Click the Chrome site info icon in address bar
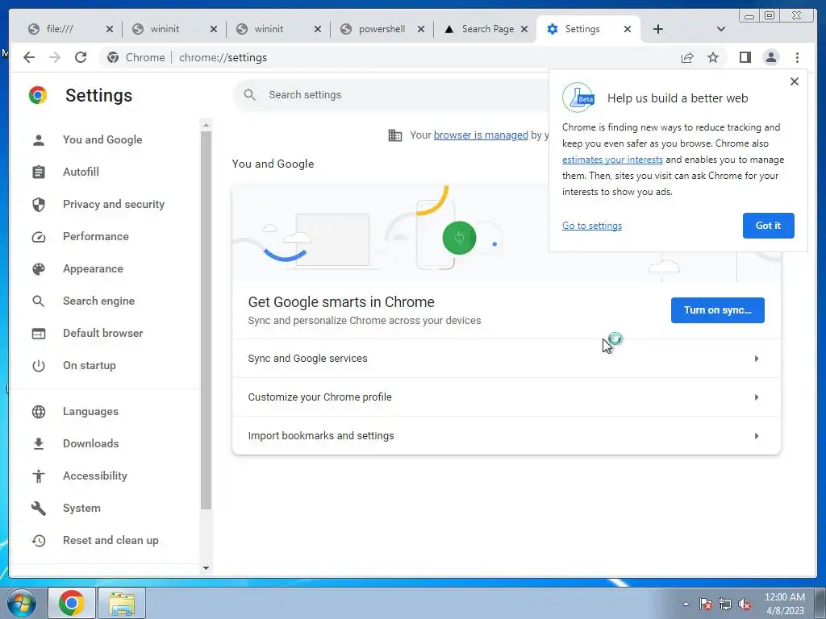This screenshot has height=619, width=826. (x=113, y=57)
